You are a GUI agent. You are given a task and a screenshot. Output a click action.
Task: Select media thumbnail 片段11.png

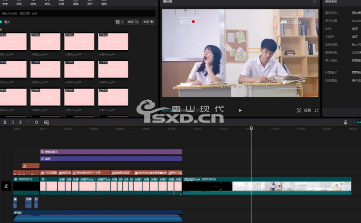click(79, 97)
